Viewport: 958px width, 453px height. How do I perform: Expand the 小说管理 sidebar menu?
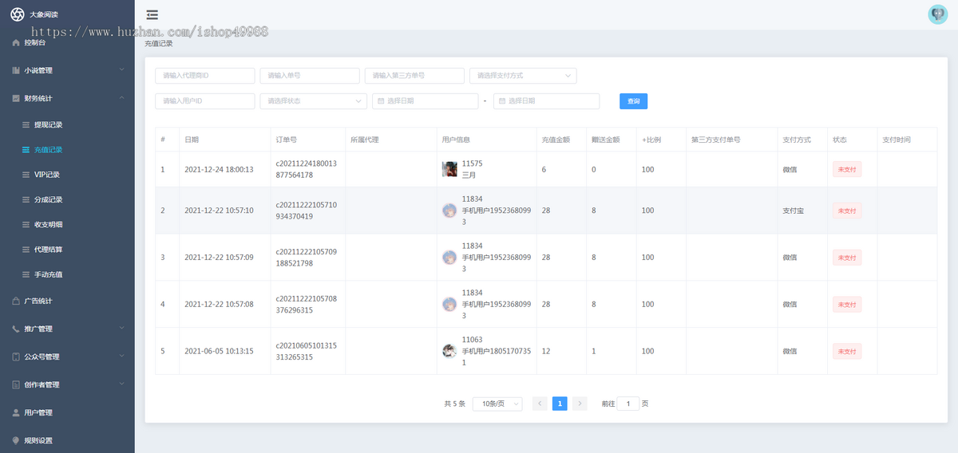point(67,70)
